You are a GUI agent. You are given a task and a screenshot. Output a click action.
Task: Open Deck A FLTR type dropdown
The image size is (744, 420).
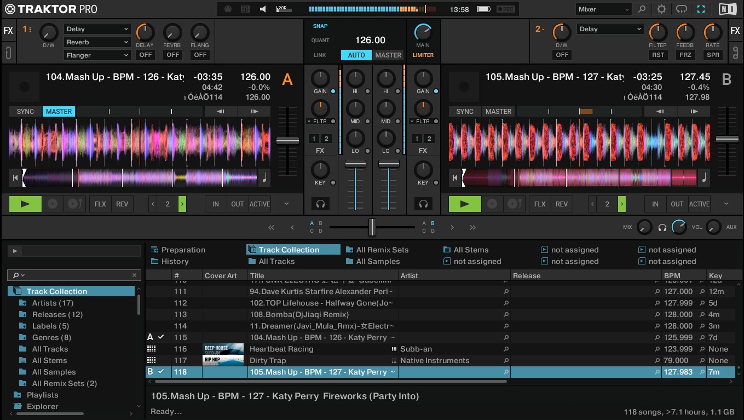tap(318, 121)
